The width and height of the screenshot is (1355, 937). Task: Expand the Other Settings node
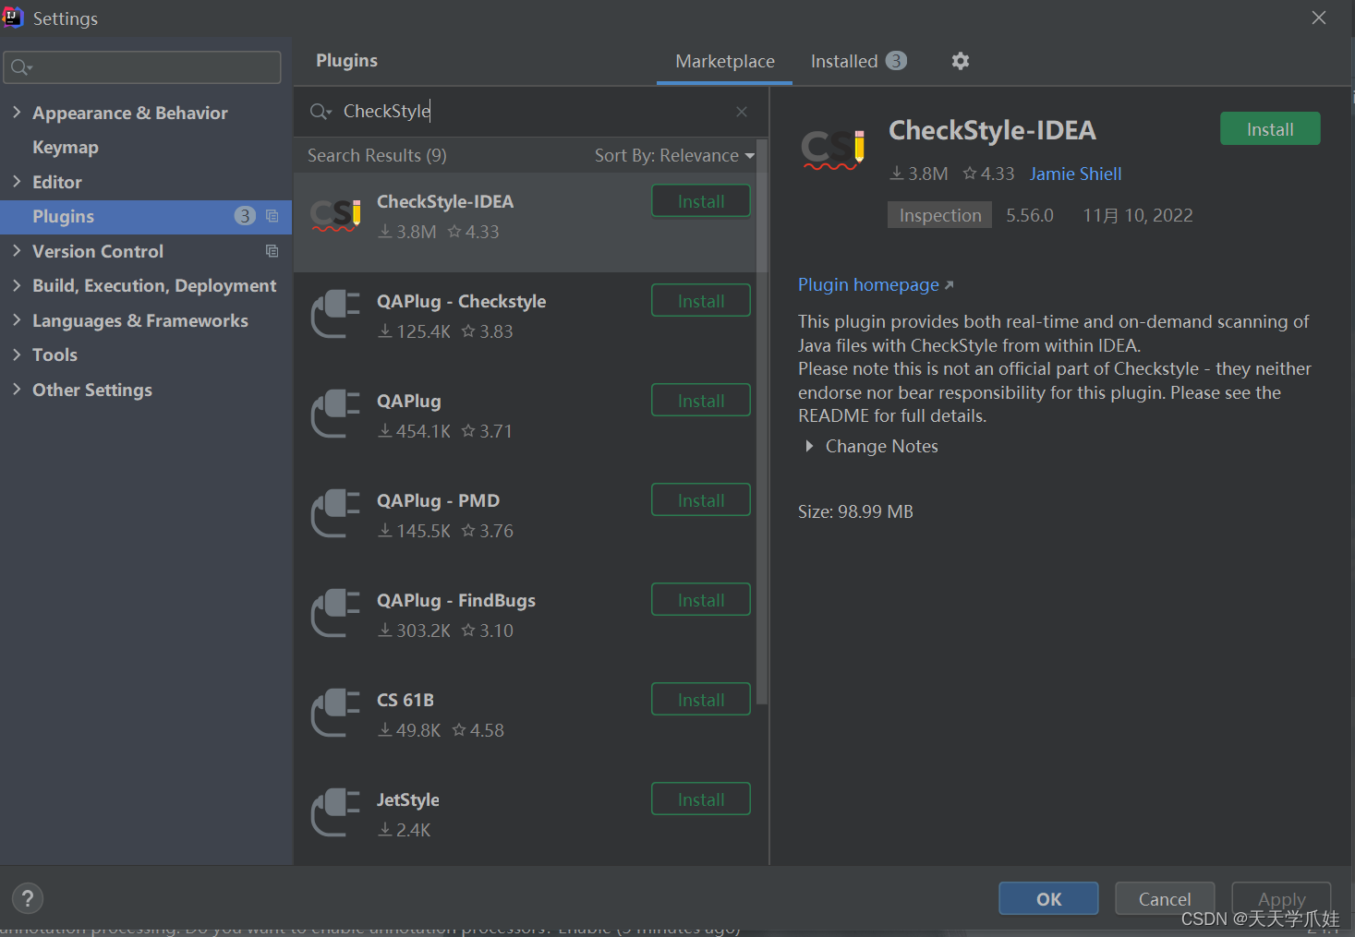click(17, 389)
